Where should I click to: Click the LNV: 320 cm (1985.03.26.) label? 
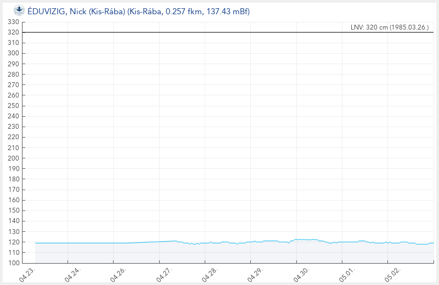(x=390, y=27)
